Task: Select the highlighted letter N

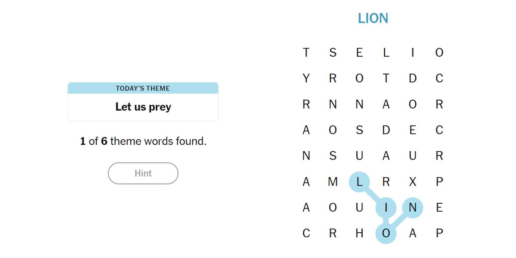Action: click(412, 208)
